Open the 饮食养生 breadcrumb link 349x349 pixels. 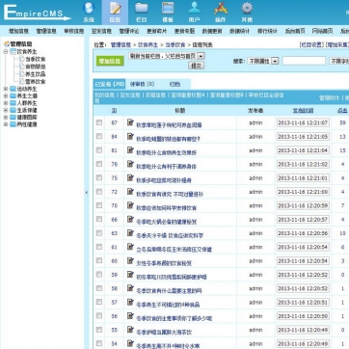click(148, 44)
